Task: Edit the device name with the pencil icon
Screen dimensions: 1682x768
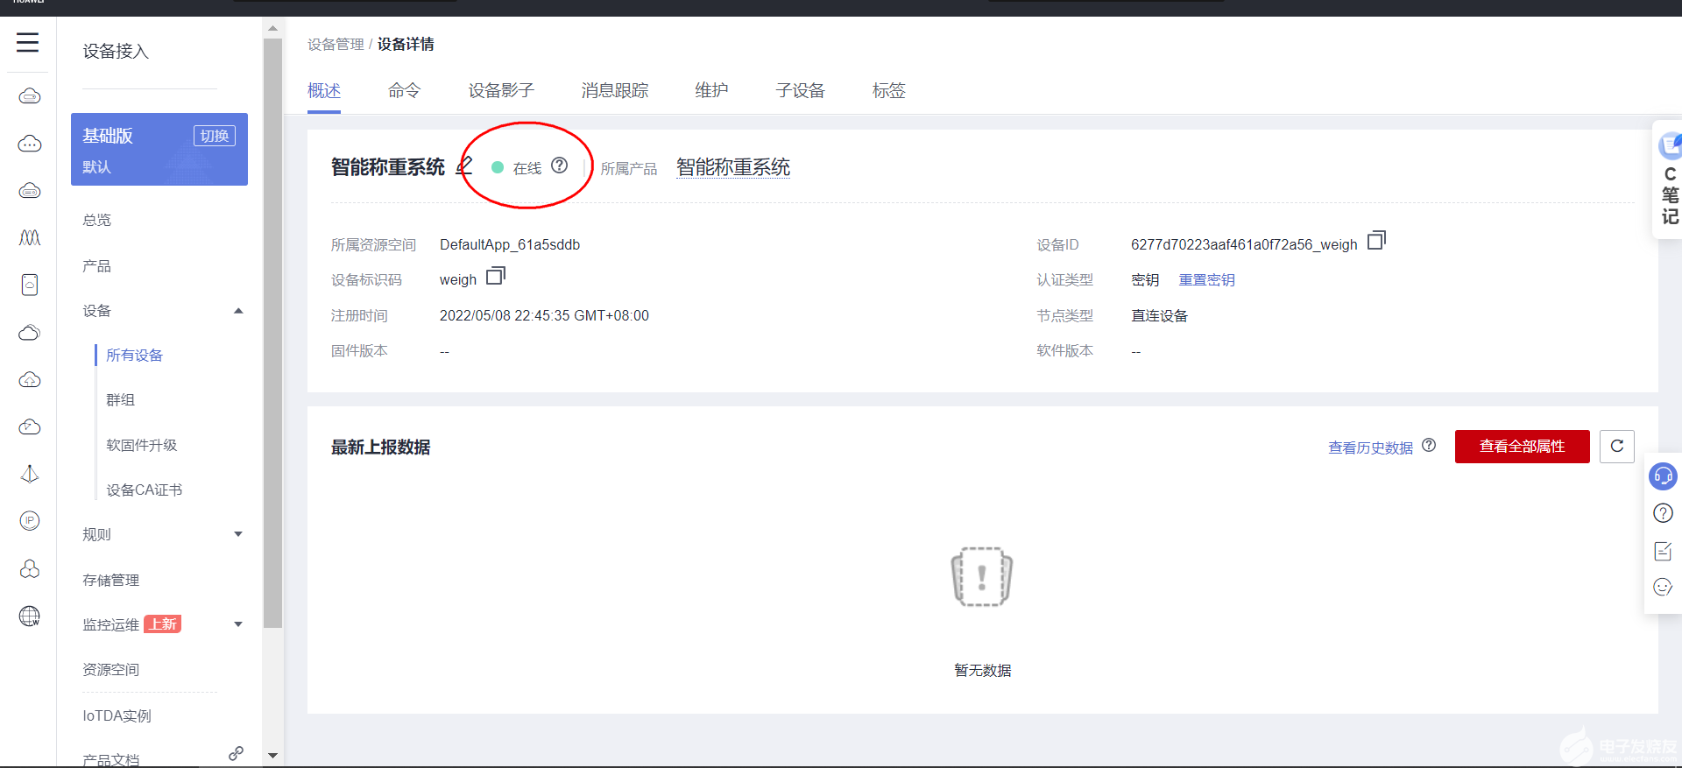Action: tap(464, 166)
